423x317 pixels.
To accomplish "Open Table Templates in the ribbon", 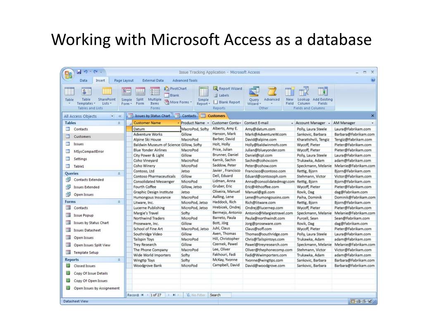I will click(86, 95).
